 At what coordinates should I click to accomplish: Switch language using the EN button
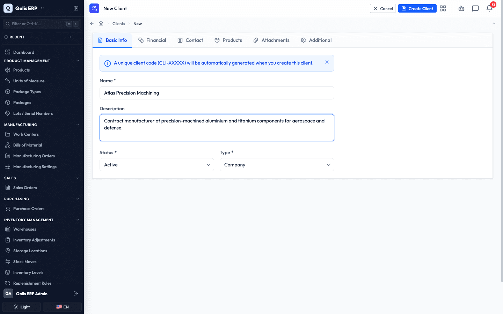62,307
